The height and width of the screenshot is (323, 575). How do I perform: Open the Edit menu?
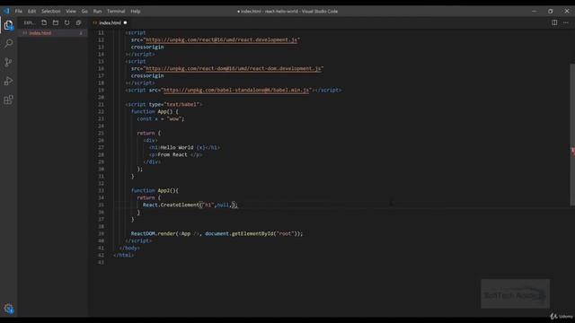pos(32,12)
